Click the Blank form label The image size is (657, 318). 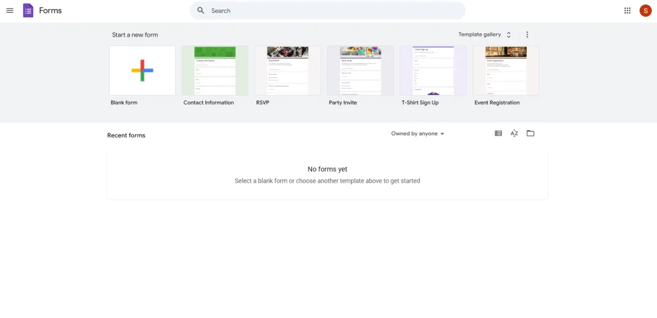124,103
